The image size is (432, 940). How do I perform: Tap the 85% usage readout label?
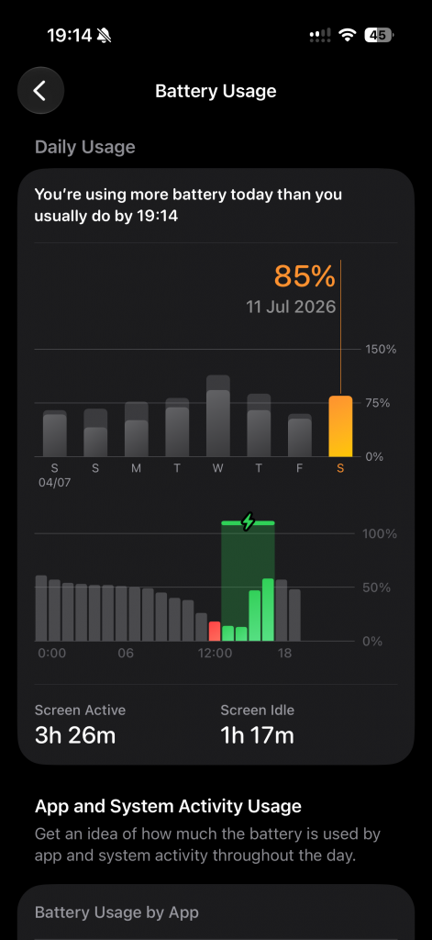[x=305, y=276]
